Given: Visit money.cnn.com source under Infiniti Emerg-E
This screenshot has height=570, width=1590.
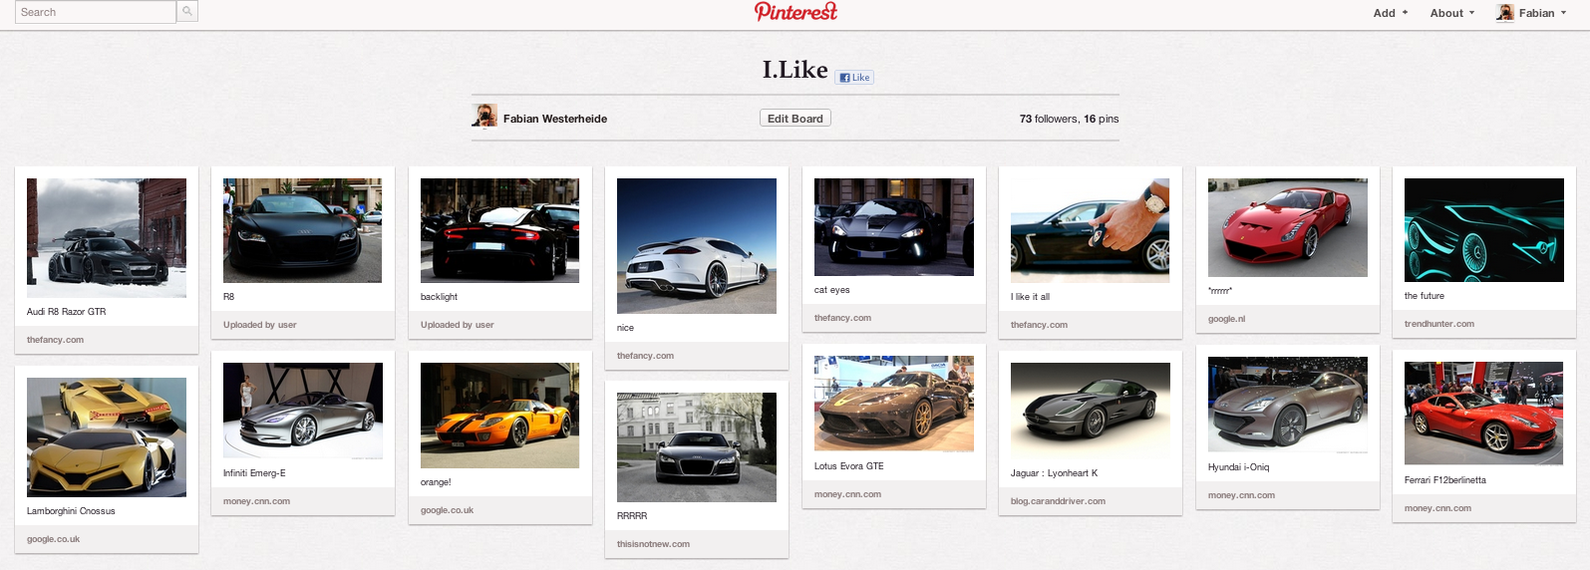Looking at the screenshot, I should tap(257, 501).
